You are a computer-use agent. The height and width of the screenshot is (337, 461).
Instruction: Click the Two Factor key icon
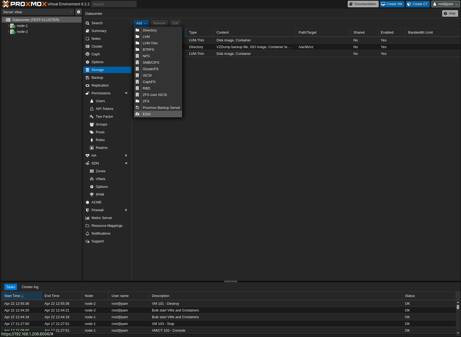92,117
